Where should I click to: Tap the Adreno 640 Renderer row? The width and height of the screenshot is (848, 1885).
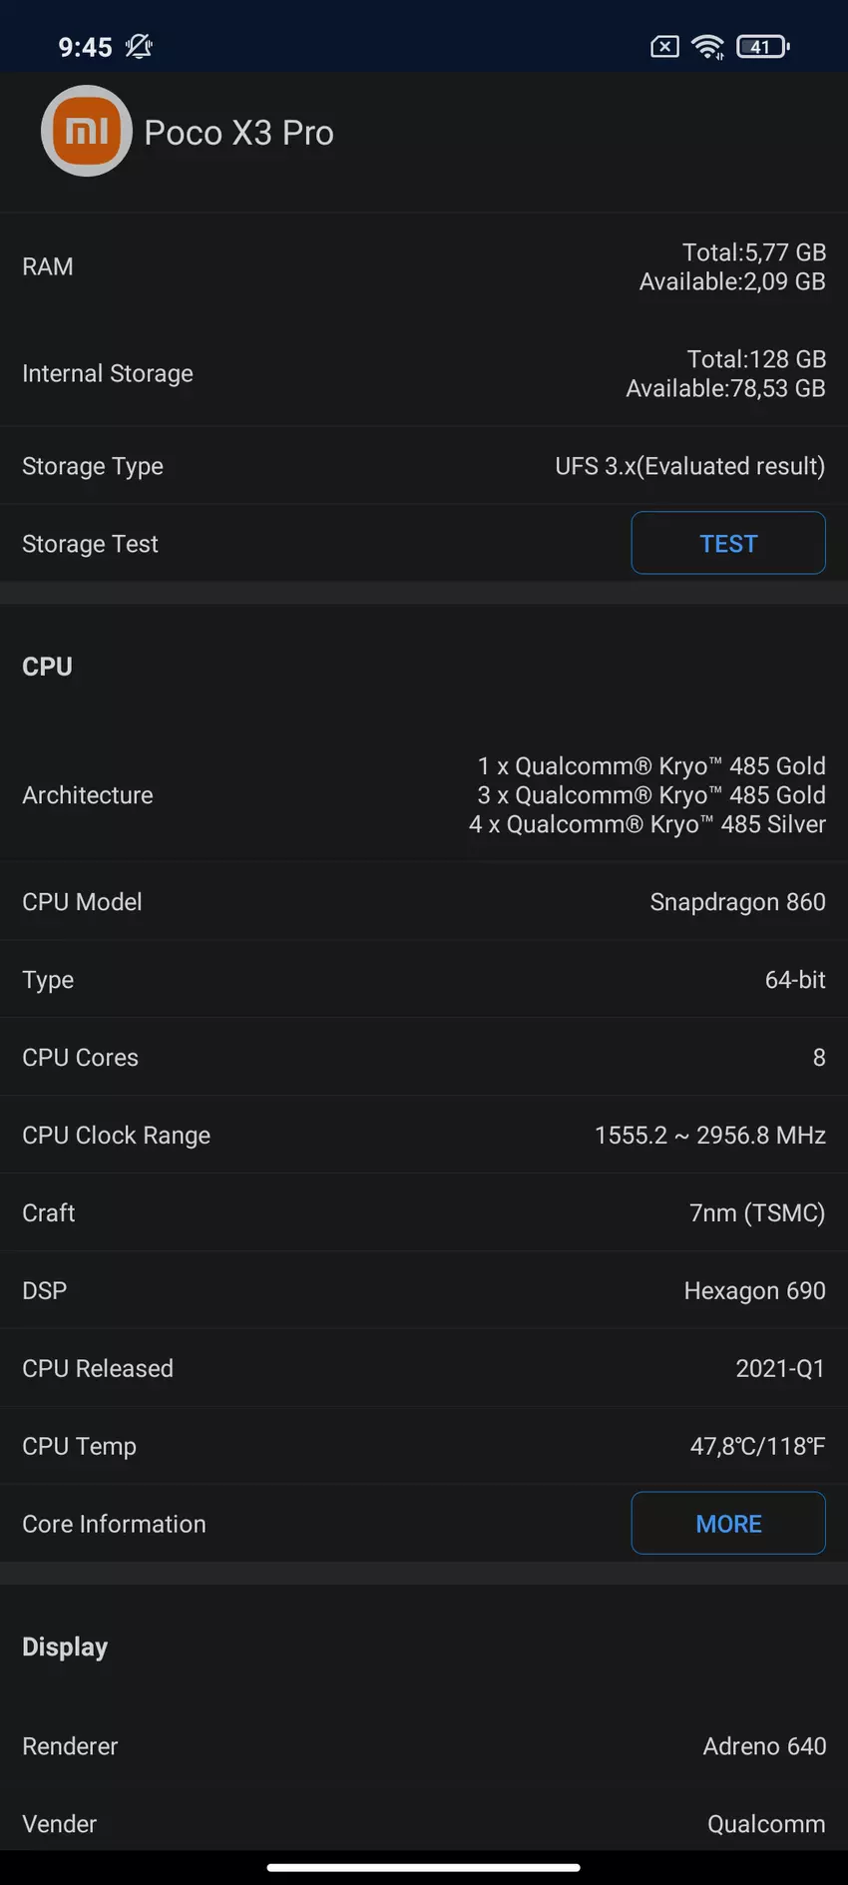click(x=424, y=1746)
